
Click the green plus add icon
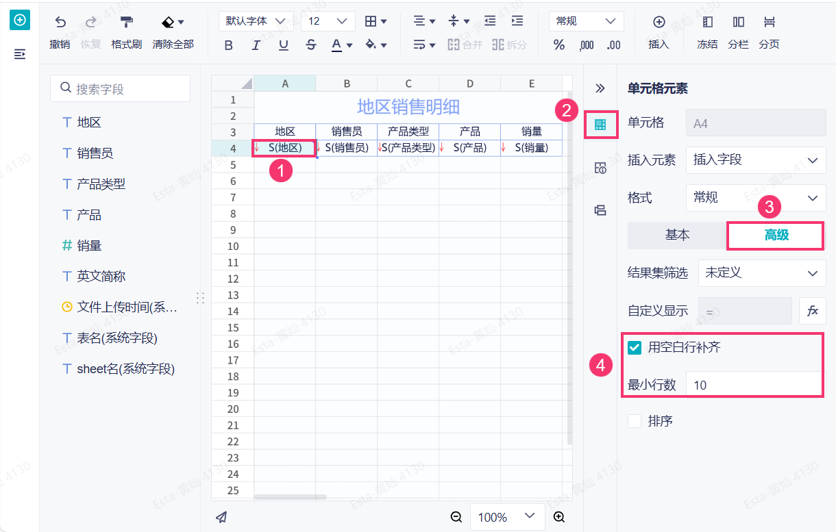(x=20, y=21)
